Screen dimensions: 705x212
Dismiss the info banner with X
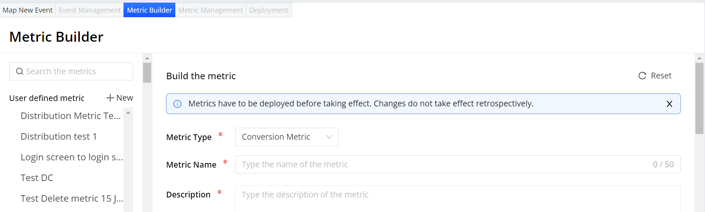[669, 104]
